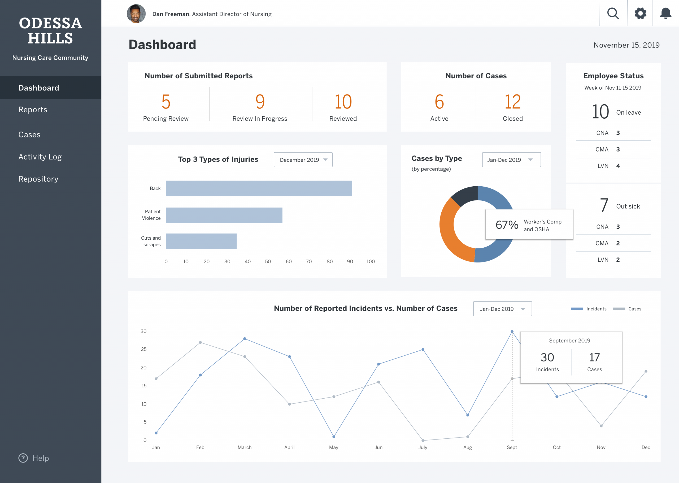
Task: Toggle the Cases legend series
Action: [627, 309]
